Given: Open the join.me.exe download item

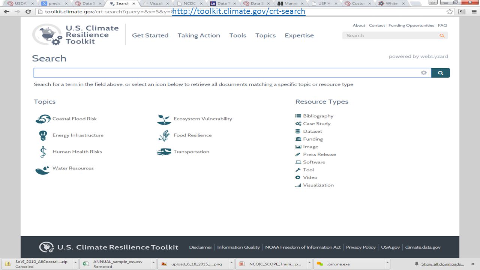Looking at the screenshot, I should click(x=349, y=264).
